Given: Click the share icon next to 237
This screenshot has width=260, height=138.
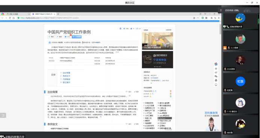Looking at the screenshot, I should [137, 28].
